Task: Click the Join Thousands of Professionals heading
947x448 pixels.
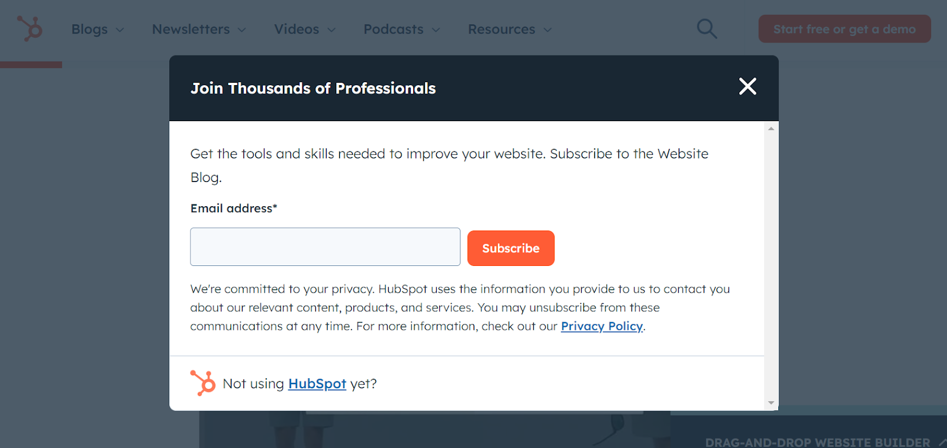Action: [x=313, y=88]
